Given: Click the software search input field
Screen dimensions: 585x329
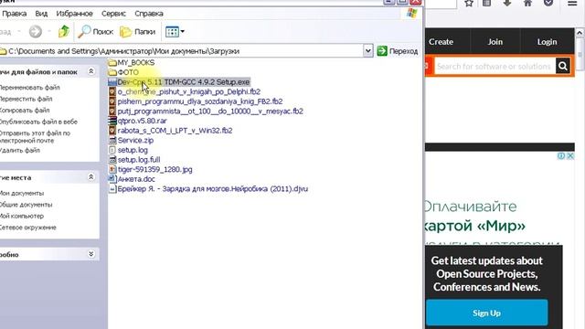Looking at the screenshot, I should 495,67.
